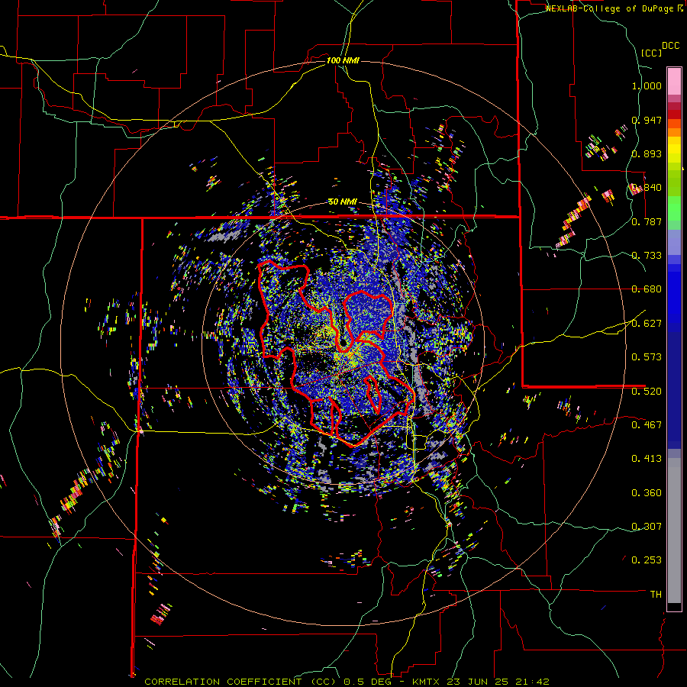Click the [CC] legend unit label
The image size is (687, 687).
point(651,53)
